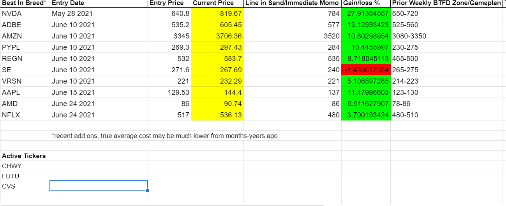Viewport: 506px width, 206px height.
Task: Select the empty cell beside CVS
Action: pos(99,186)
